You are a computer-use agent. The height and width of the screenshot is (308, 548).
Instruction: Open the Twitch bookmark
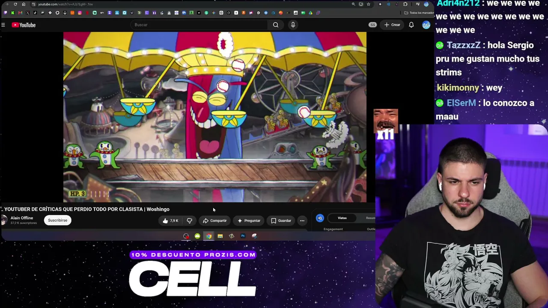click(5, 13)
